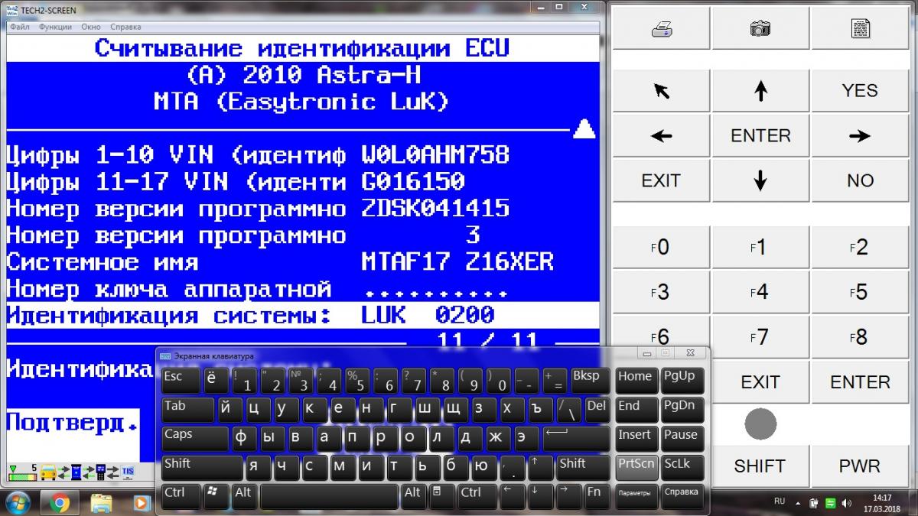Viewport: 918px width, 516px height.
Task: Click the ZDSK041415 software version value
Action: (435, 209)
